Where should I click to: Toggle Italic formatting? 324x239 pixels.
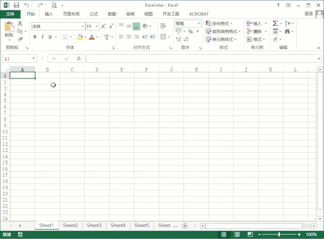[43, 37]
